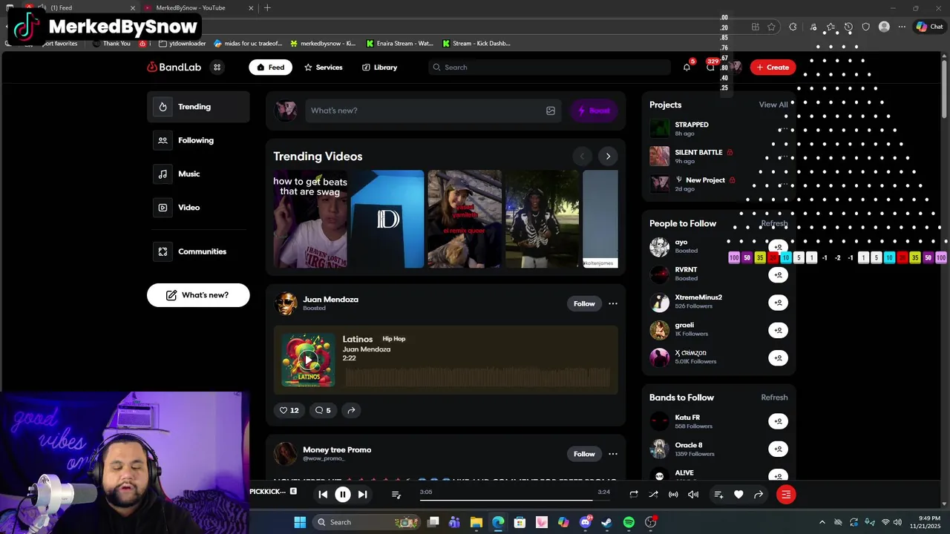Image resolution: width=950 pixels, height=534 pixels.
Task: Open Money tree Promo post options menu
Action: pyautogui.click(x=613, y=454)
